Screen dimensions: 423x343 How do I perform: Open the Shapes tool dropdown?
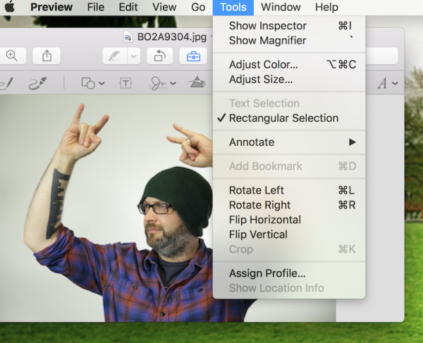click(x=92, y=83)
